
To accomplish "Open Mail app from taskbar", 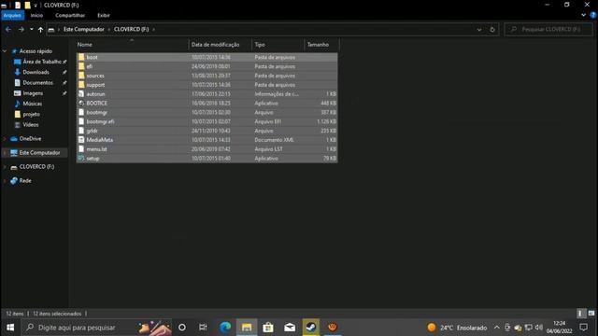I will tap(290, 328).
